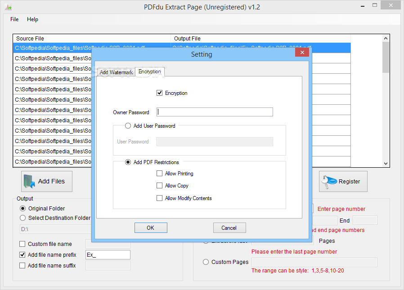The height and width of the screenshot is (290, 404).
Task: Click the file list scrollbar thumb
Action: click(x=386, y=57)
